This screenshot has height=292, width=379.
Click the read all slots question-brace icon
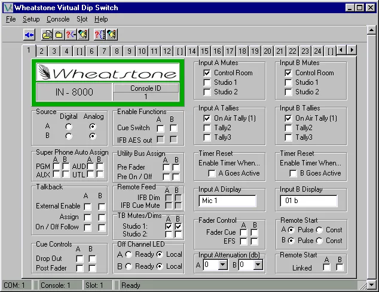point(100,35)
